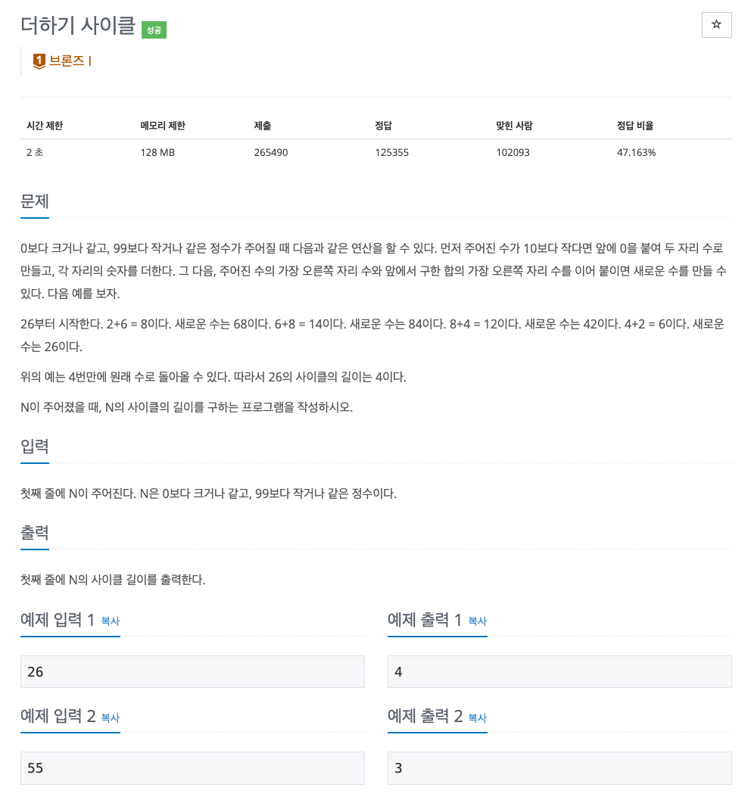Copy example output 2 via 복사
Image resolution: width=754 pixels, height=797 pixels.
(x=478, y=718)
